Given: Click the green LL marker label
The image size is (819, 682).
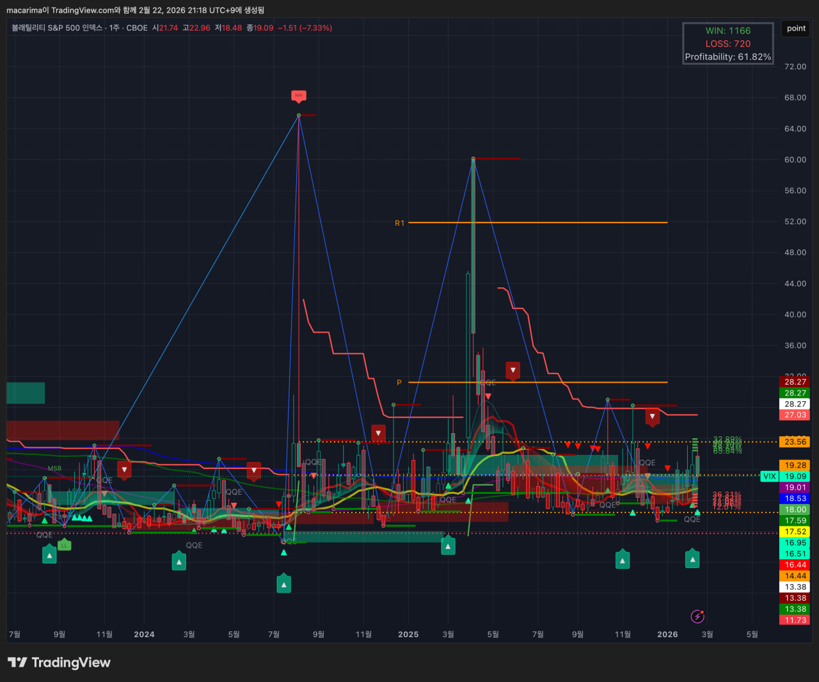Looking at the screenshot, I should (64, 545).
